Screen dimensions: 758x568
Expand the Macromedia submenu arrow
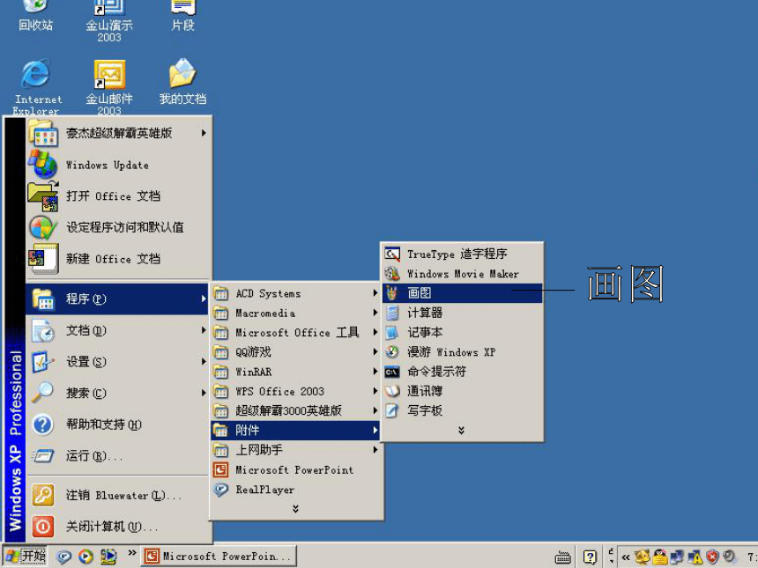[375, 313]
